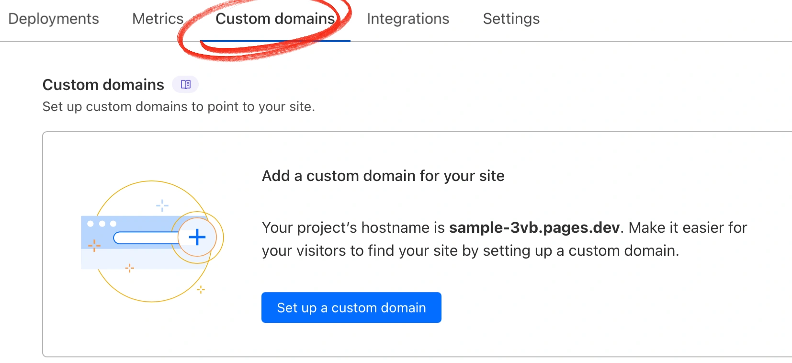792x363 pixels.
Task: Click the yellow sparkle at the illustration's bottom right
Action: click(201, 289)
